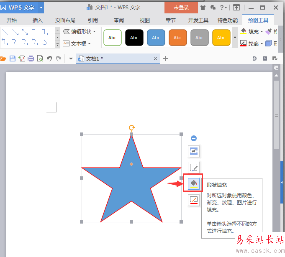Save the document with the floppy disk icon
285x257 pixels.
click(x=13, y=59)
